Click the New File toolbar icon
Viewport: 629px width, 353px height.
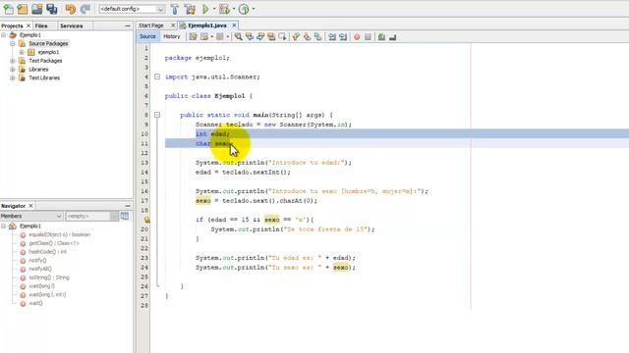[x=8, y=9]
